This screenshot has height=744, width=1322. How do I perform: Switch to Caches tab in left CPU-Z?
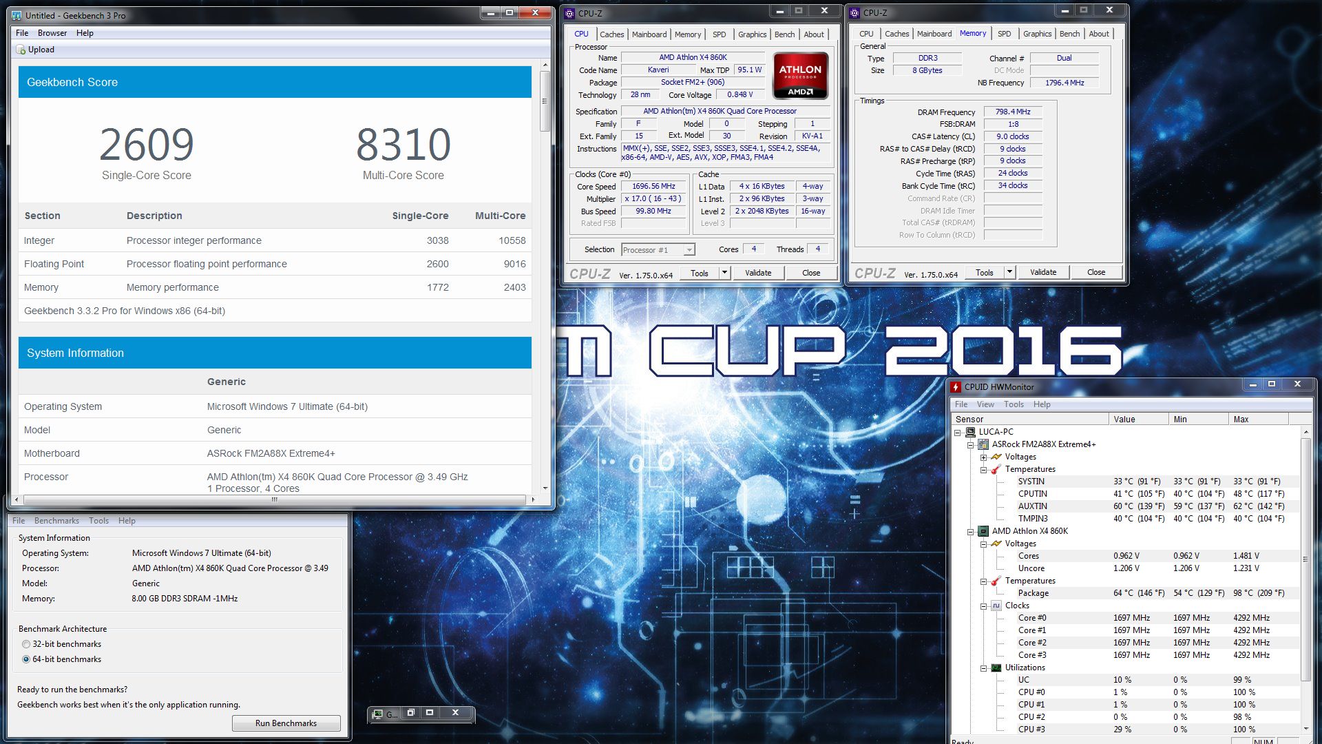pos(611,34)
